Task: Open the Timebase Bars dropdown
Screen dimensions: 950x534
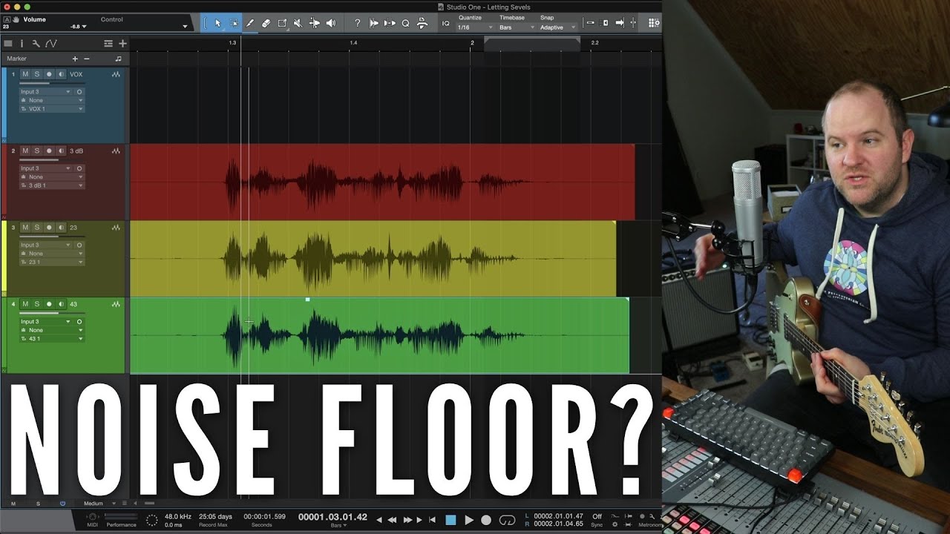Action: (517, 27)
